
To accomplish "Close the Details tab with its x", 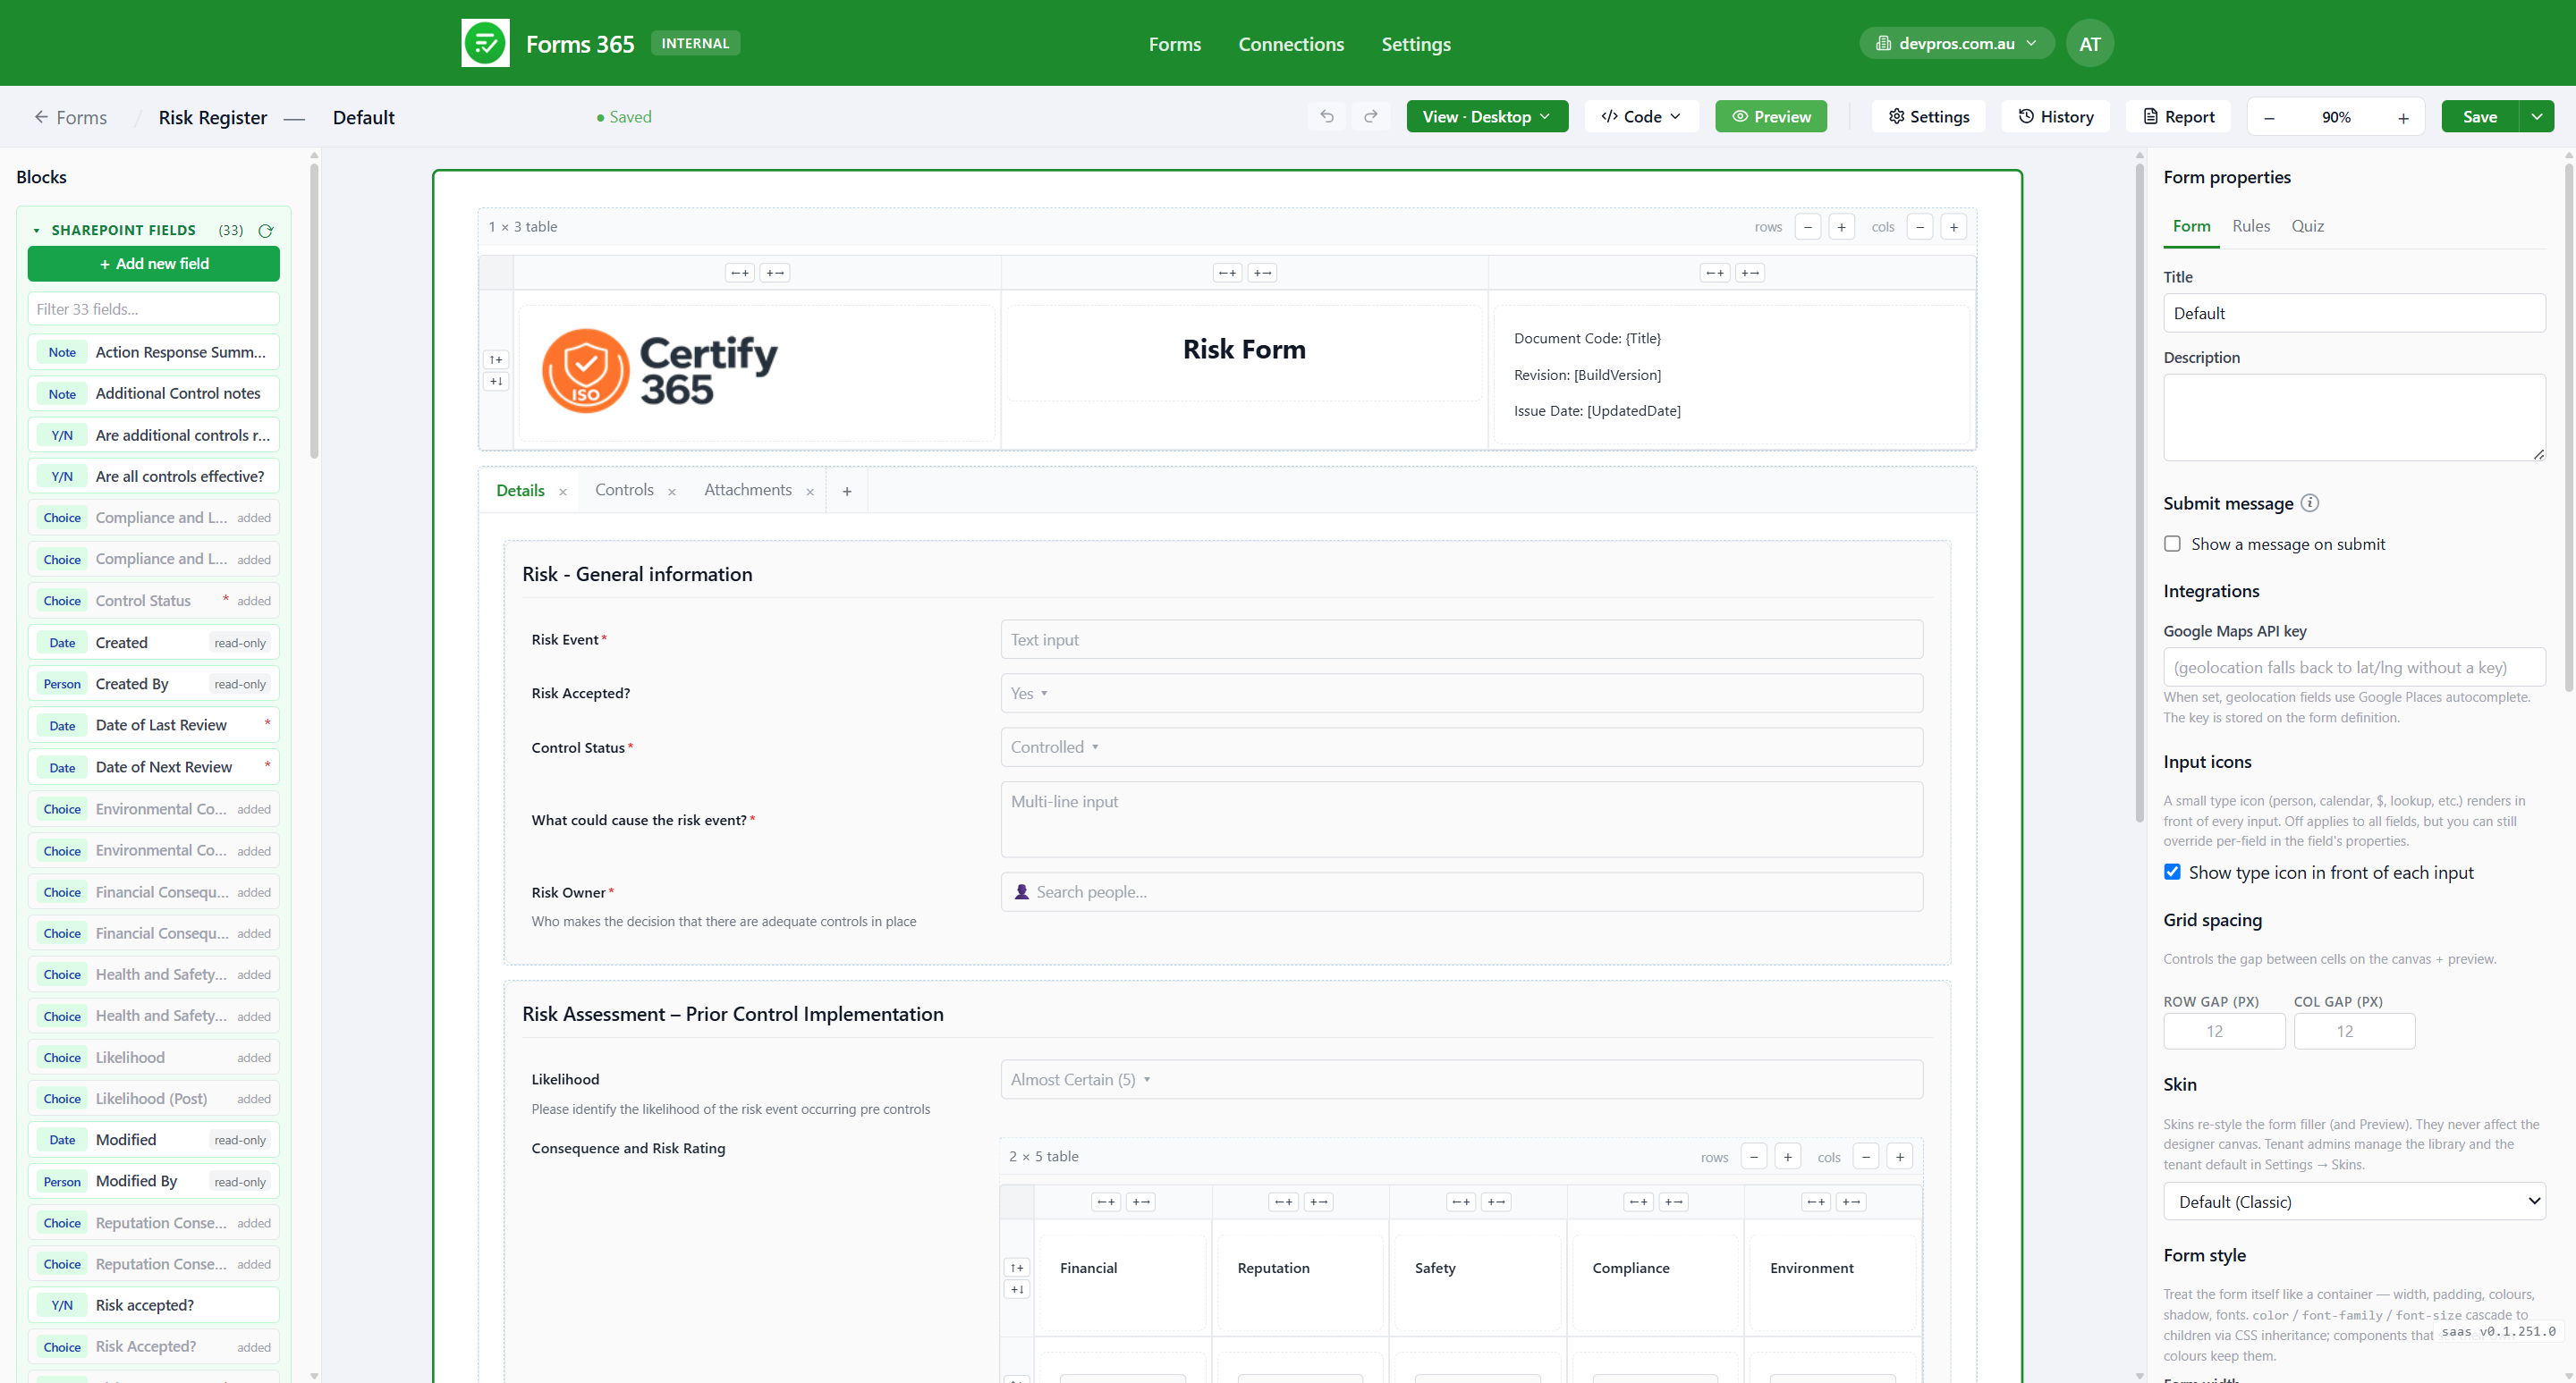I will click(563, 492).
